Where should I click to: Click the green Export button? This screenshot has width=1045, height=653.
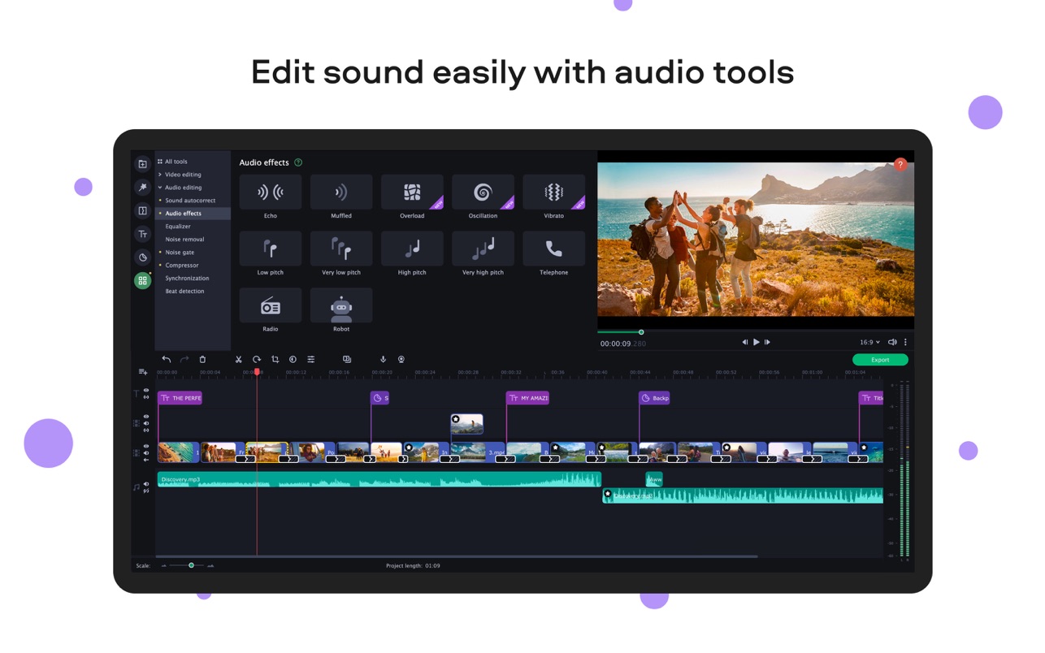879,360
